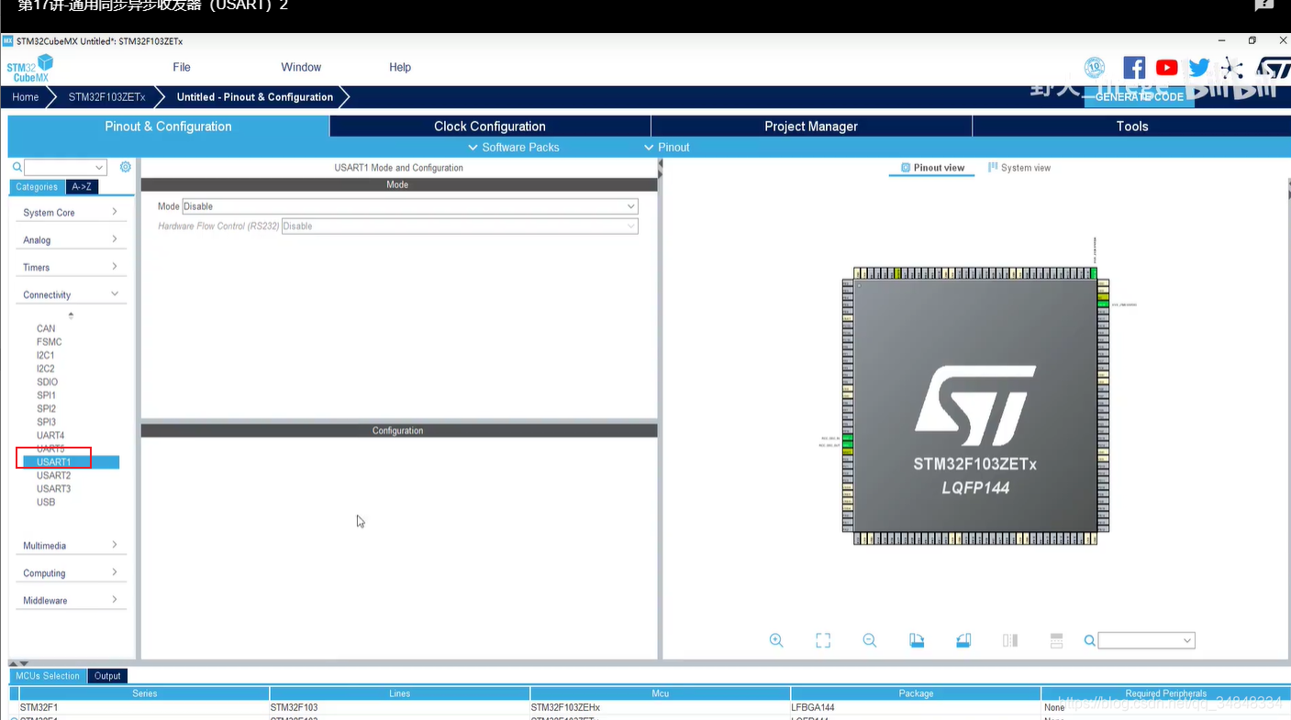
Task: Open the pin search dropdown box
Action: (x=1146, y=640)
